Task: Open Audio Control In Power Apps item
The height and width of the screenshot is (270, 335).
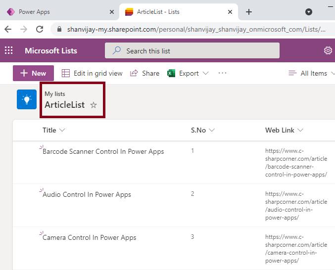Action: coord(87,195)
